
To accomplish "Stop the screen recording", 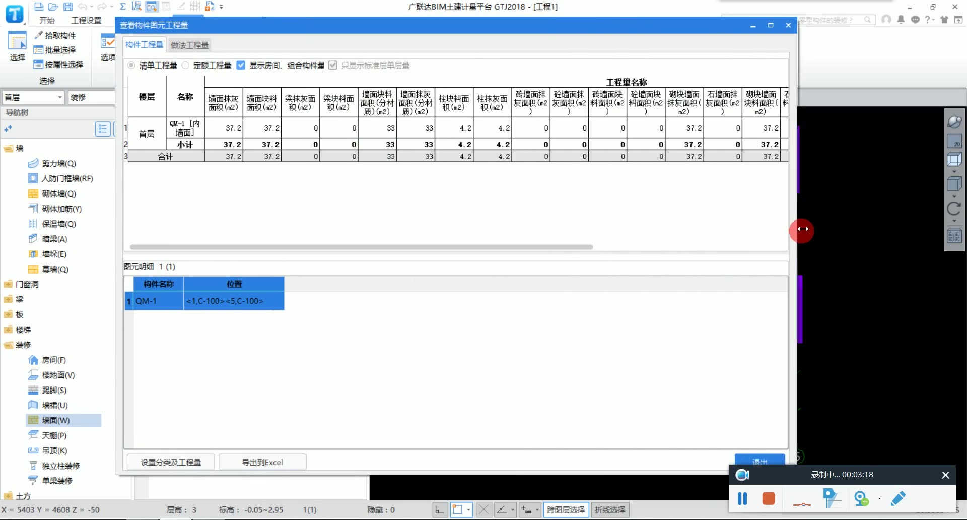I will click(769, 499).
